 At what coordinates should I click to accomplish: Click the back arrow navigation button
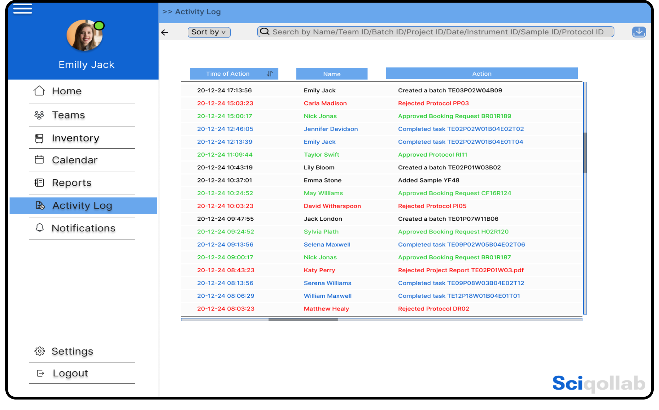(165, 32)
